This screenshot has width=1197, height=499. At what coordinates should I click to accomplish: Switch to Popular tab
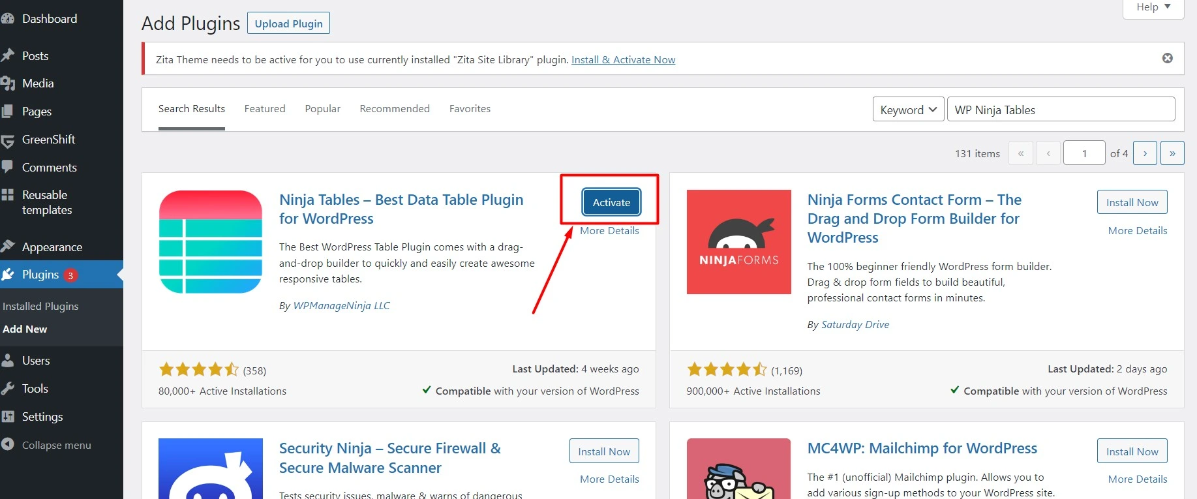click(x=323, y=108)
